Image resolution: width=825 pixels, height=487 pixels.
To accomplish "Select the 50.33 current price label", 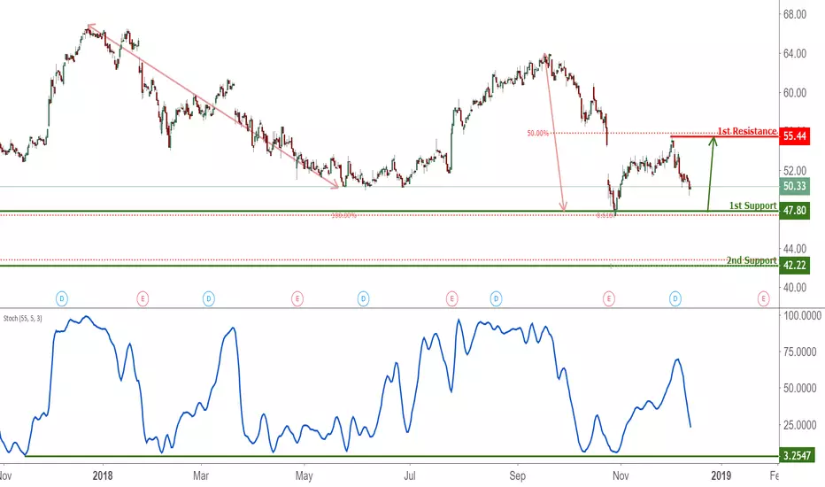I will pos(795,186).
